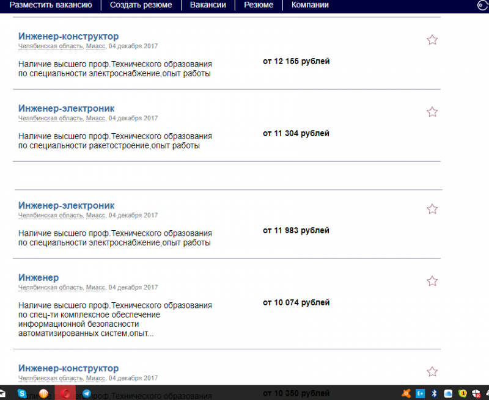
Task: Star the Инженер vacancy paying 10 074 рублей
Action: click(x=432, y=281)
